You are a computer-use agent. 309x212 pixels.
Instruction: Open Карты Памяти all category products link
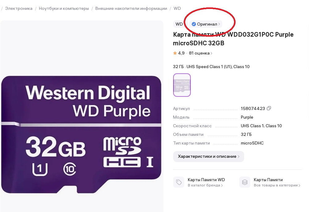[x=277, y=182]
